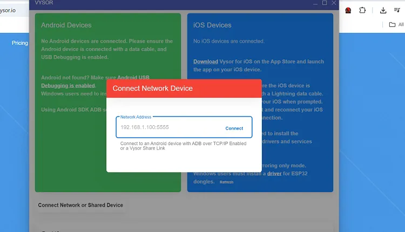Click the red avatar extension icon

click(348, 10)
